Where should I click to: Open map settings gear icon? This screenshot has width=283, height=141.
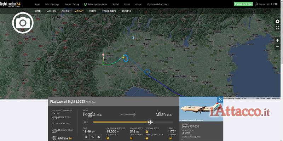[x=277, y=22]
